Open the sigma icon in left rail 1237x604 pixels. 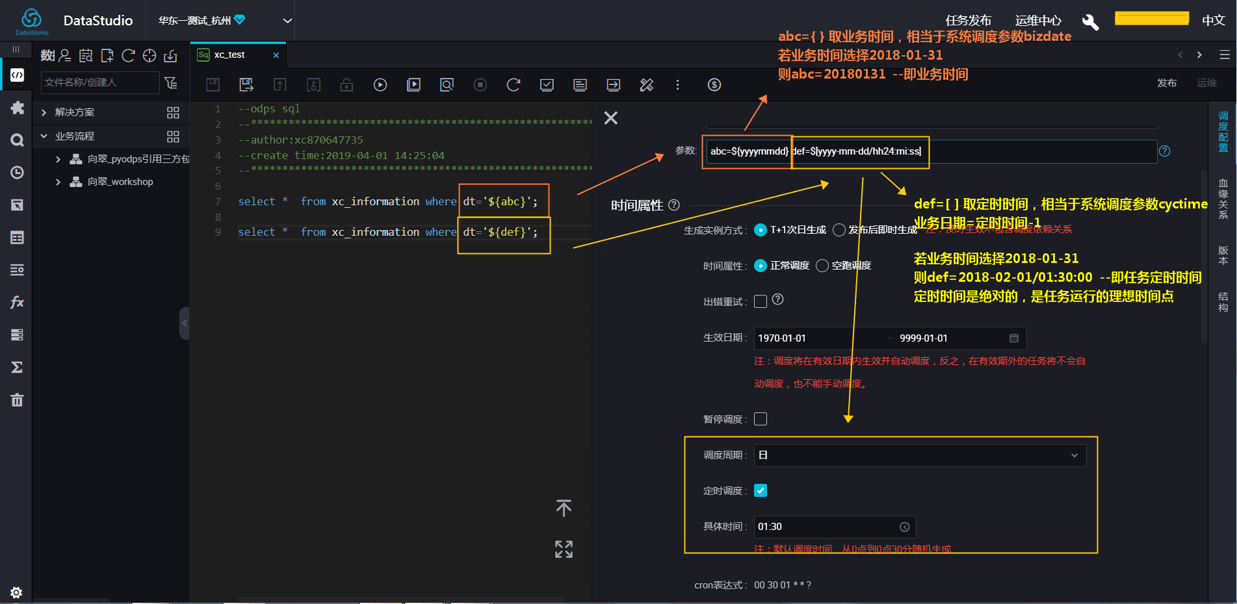[x=17, y=368]
